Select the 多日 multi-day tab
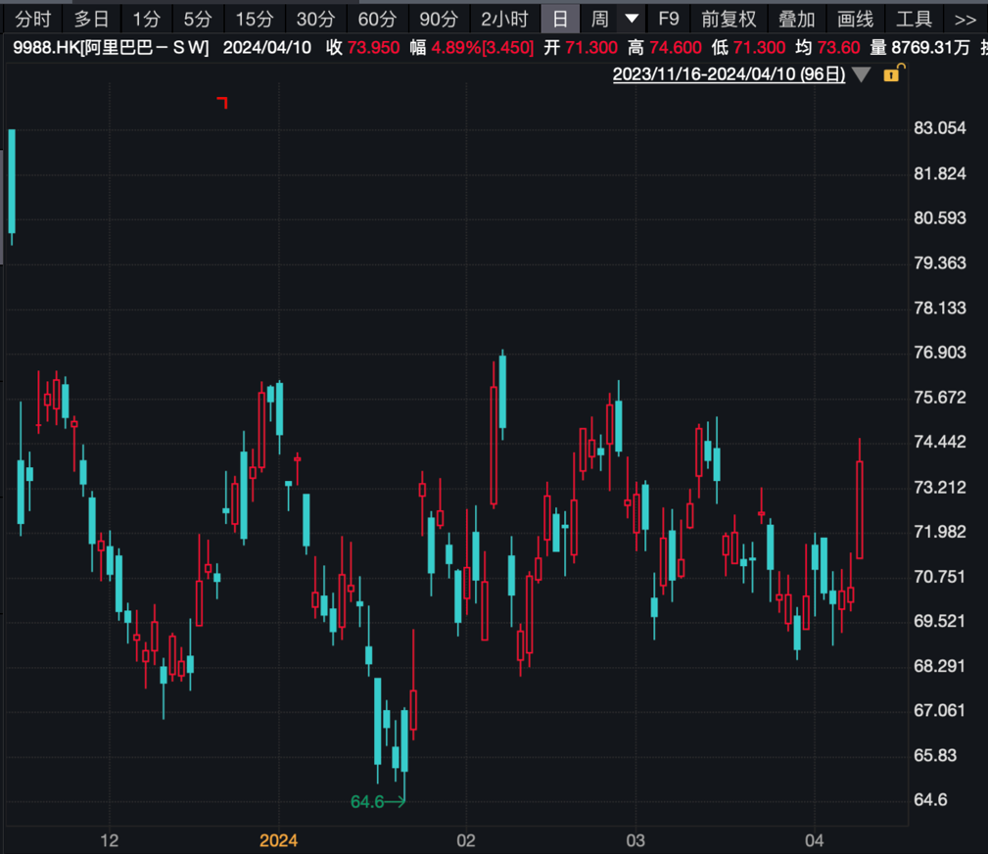 [x=92, y=19]
